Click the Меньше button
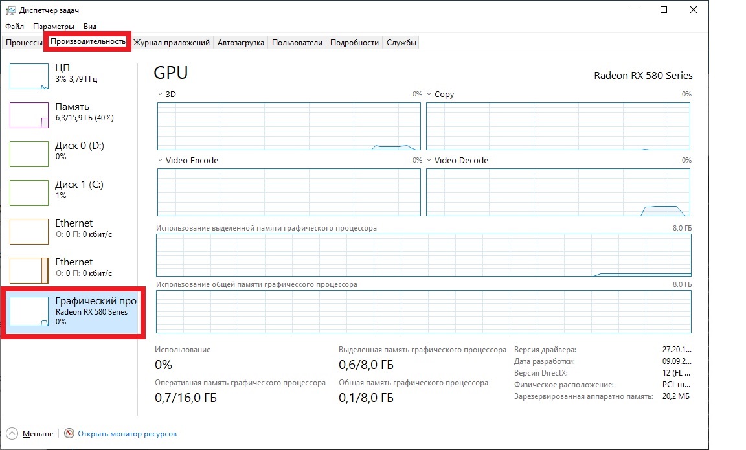This screenshot has width=746, height=450. click(38, 434)
